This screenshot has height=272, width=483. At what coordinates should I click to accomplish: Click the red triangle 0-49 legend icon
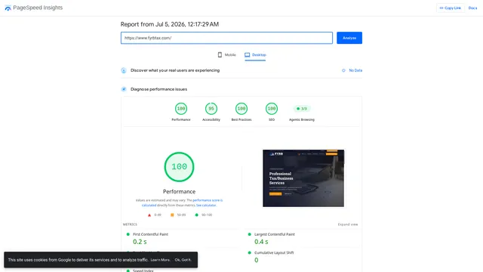coord(149,215)
